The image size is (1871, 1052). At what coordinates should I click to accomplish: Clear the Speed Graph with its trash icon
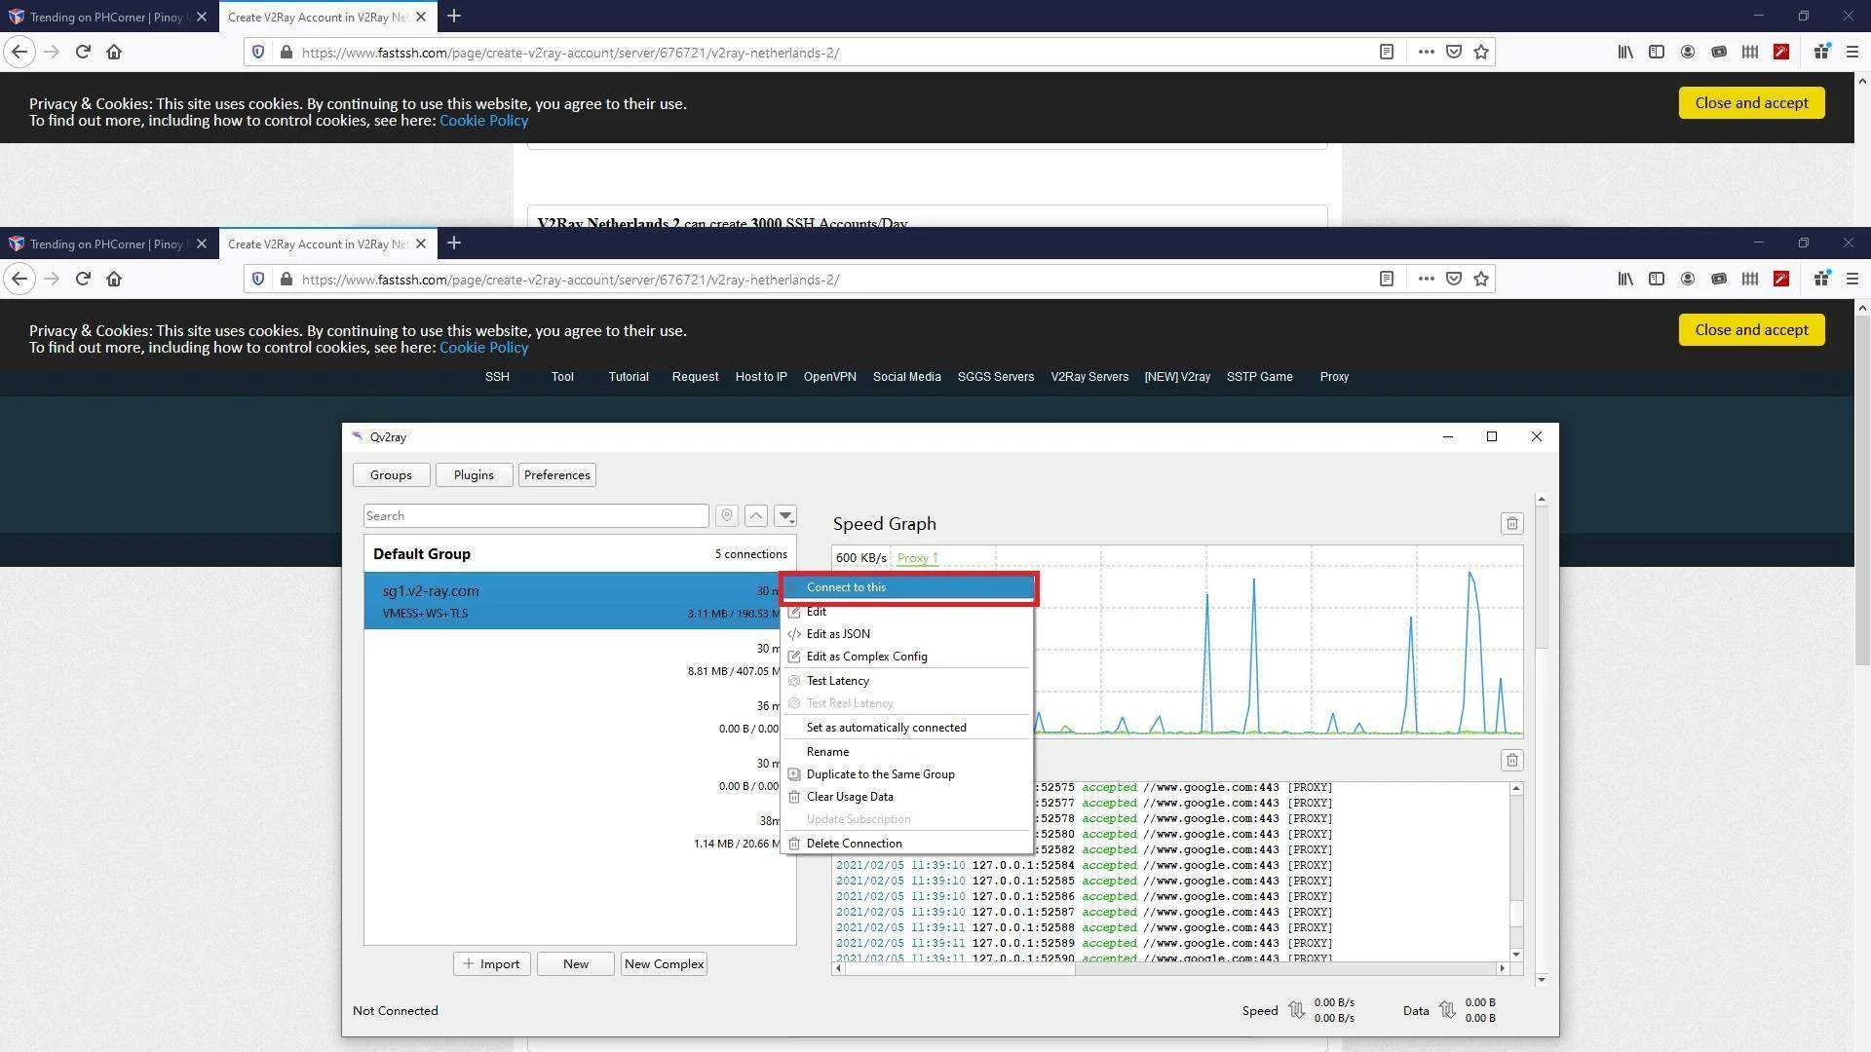click(x=1511, y=524)
